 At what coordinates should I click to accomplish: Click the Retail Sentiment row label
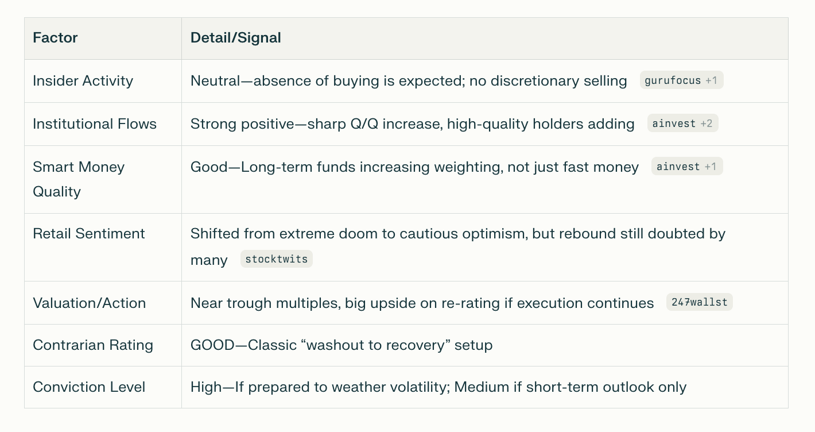tap(89, 233)
